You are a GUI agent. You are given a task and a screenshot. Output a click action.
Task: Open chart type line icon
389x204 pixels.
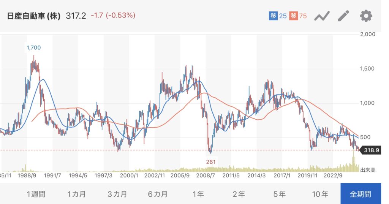(x=322, y=16)
